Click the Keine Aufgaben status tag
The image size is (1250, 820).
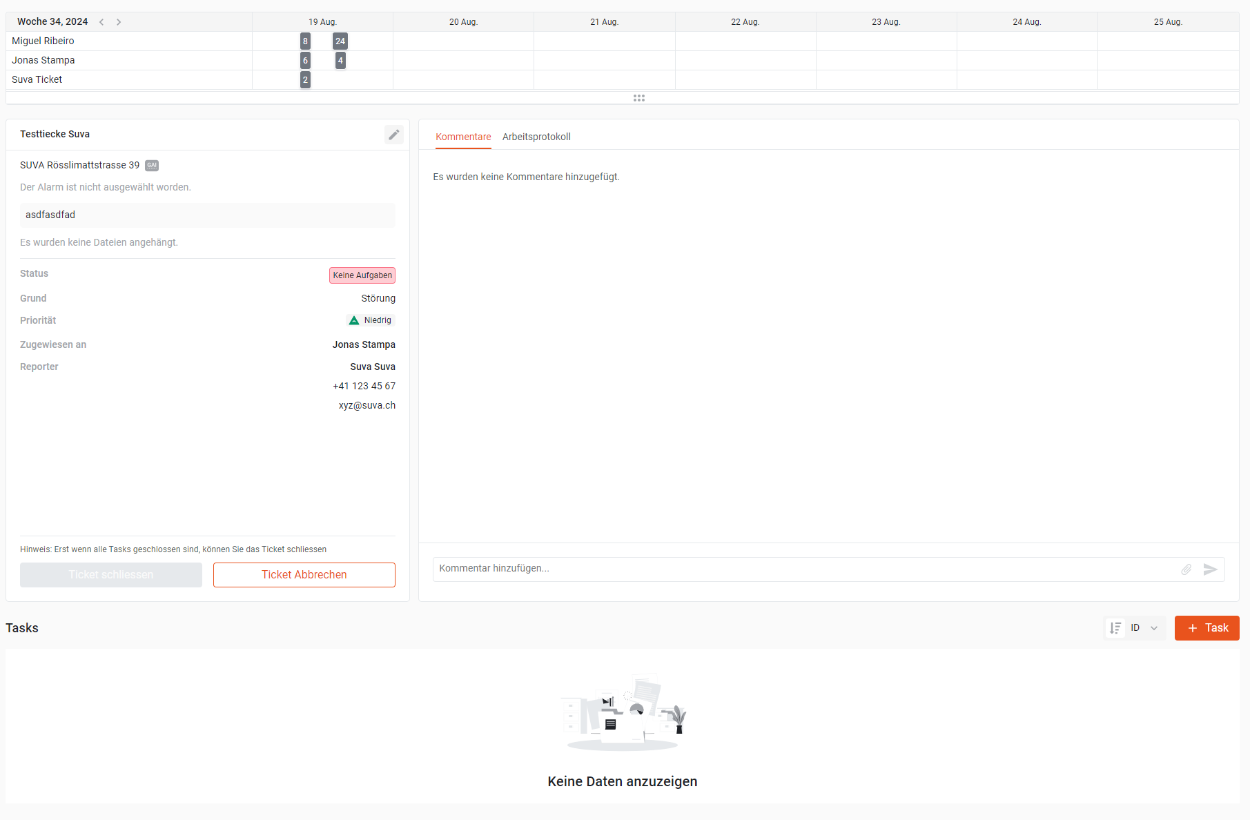(x=362, y=275)
